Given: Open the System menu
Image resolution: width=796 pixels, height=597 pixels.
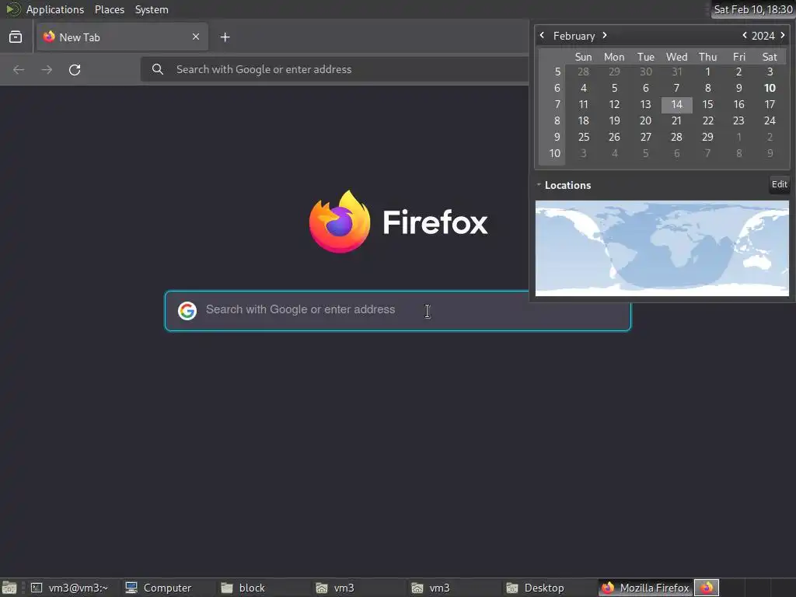Looking at the screenshot, I should [x=152, y=9].
